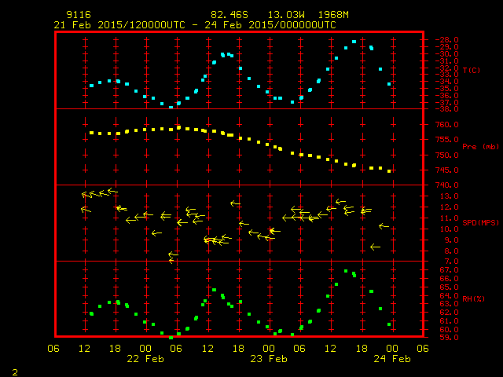Click the 740.0 pressure tick value
503x377 pixels.
[x=446, y=185]
